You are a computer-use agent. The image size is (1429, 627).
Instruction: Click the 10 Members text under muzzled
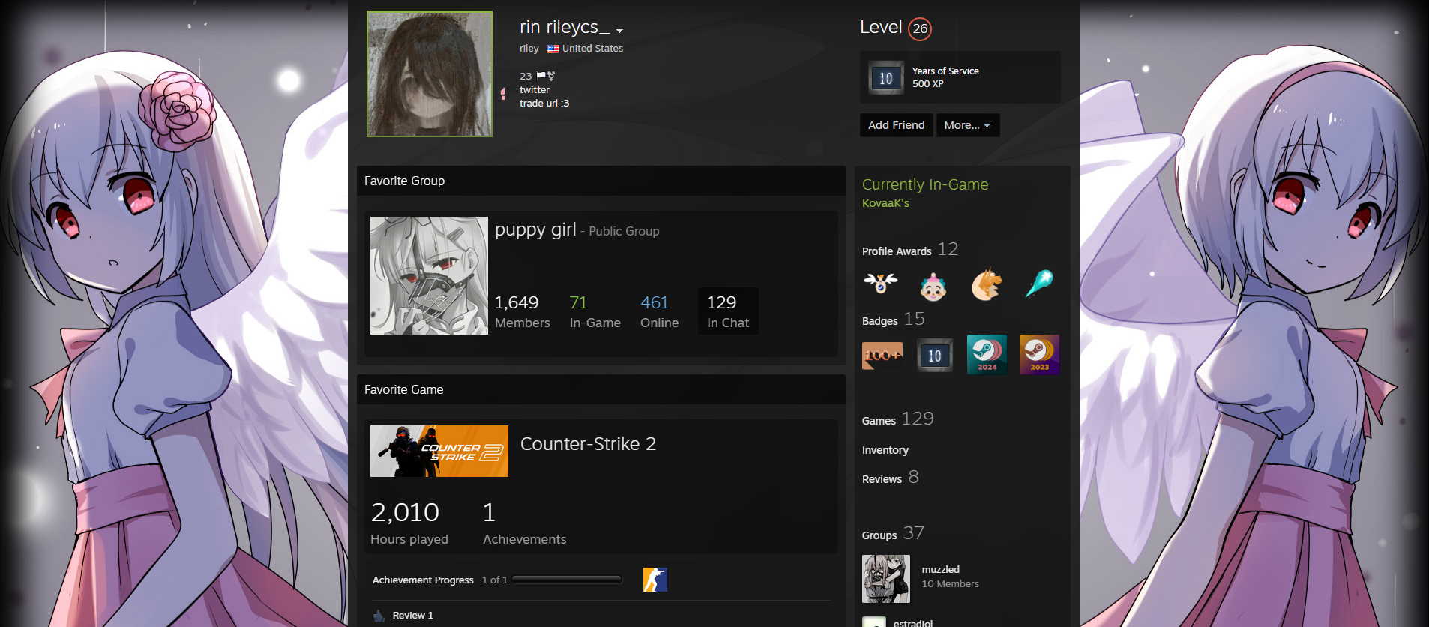[950, 584]
